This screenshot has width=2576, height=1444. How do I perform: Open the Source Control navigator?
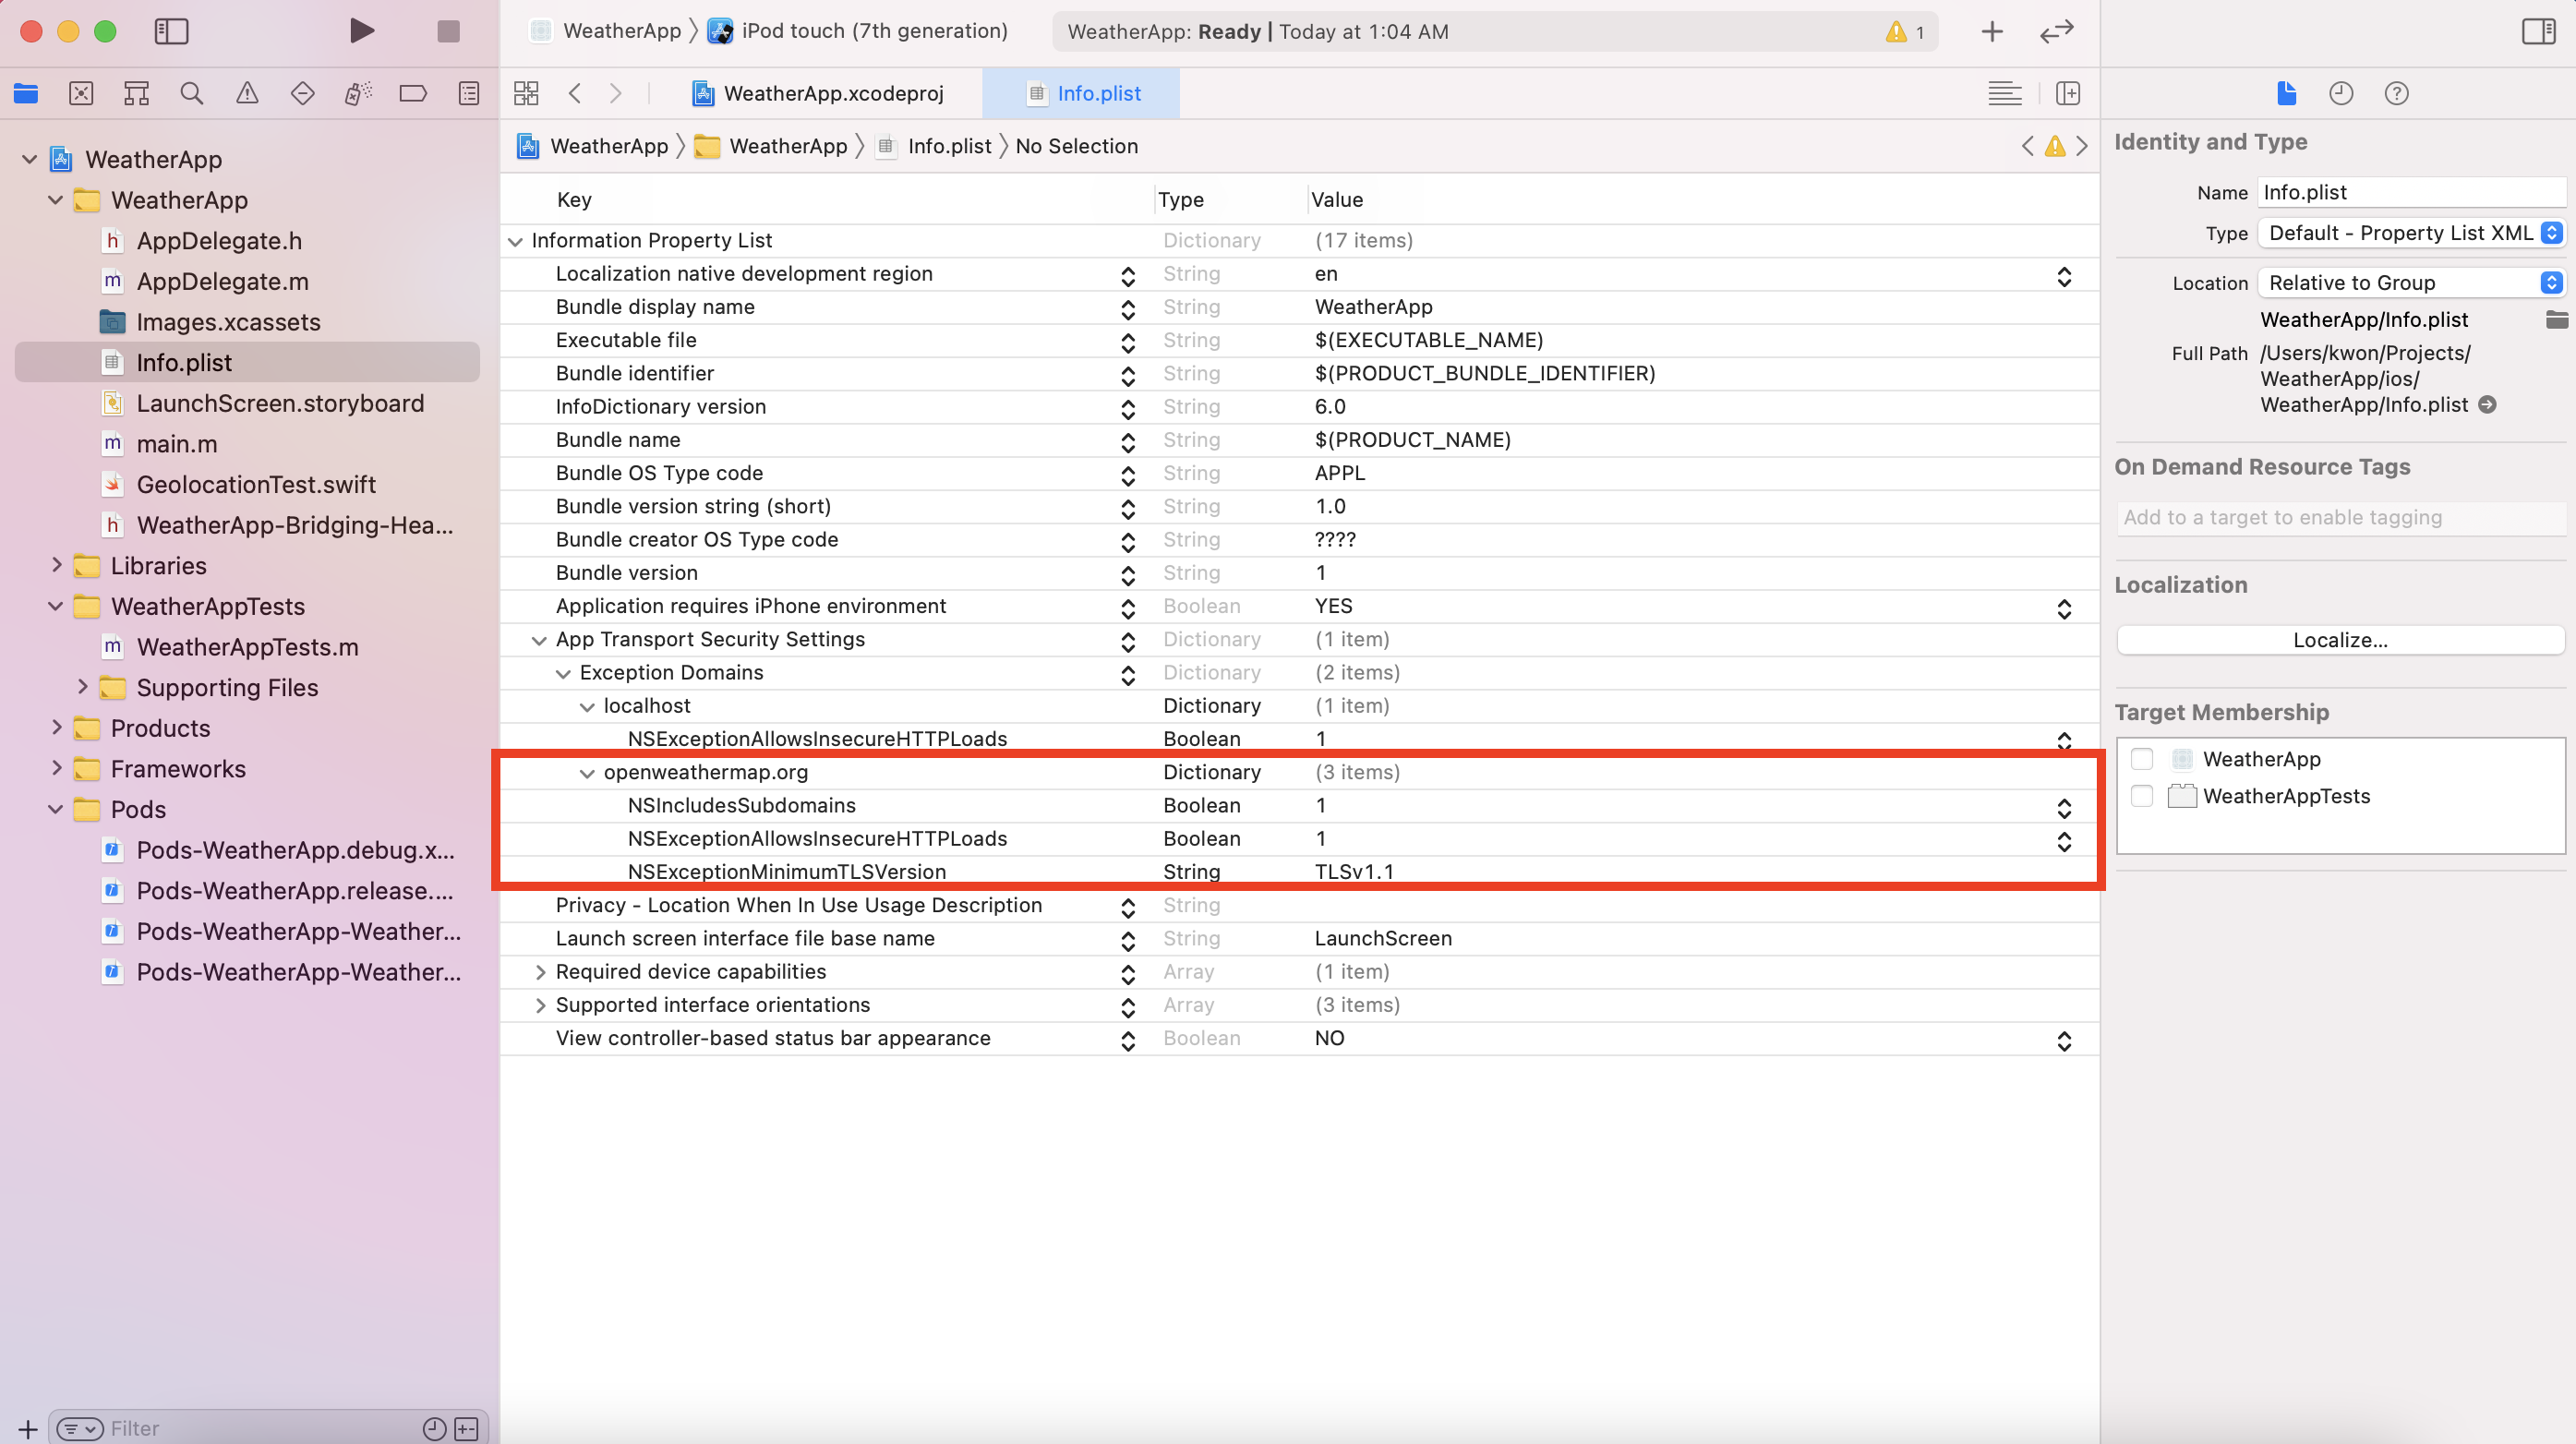81,94
